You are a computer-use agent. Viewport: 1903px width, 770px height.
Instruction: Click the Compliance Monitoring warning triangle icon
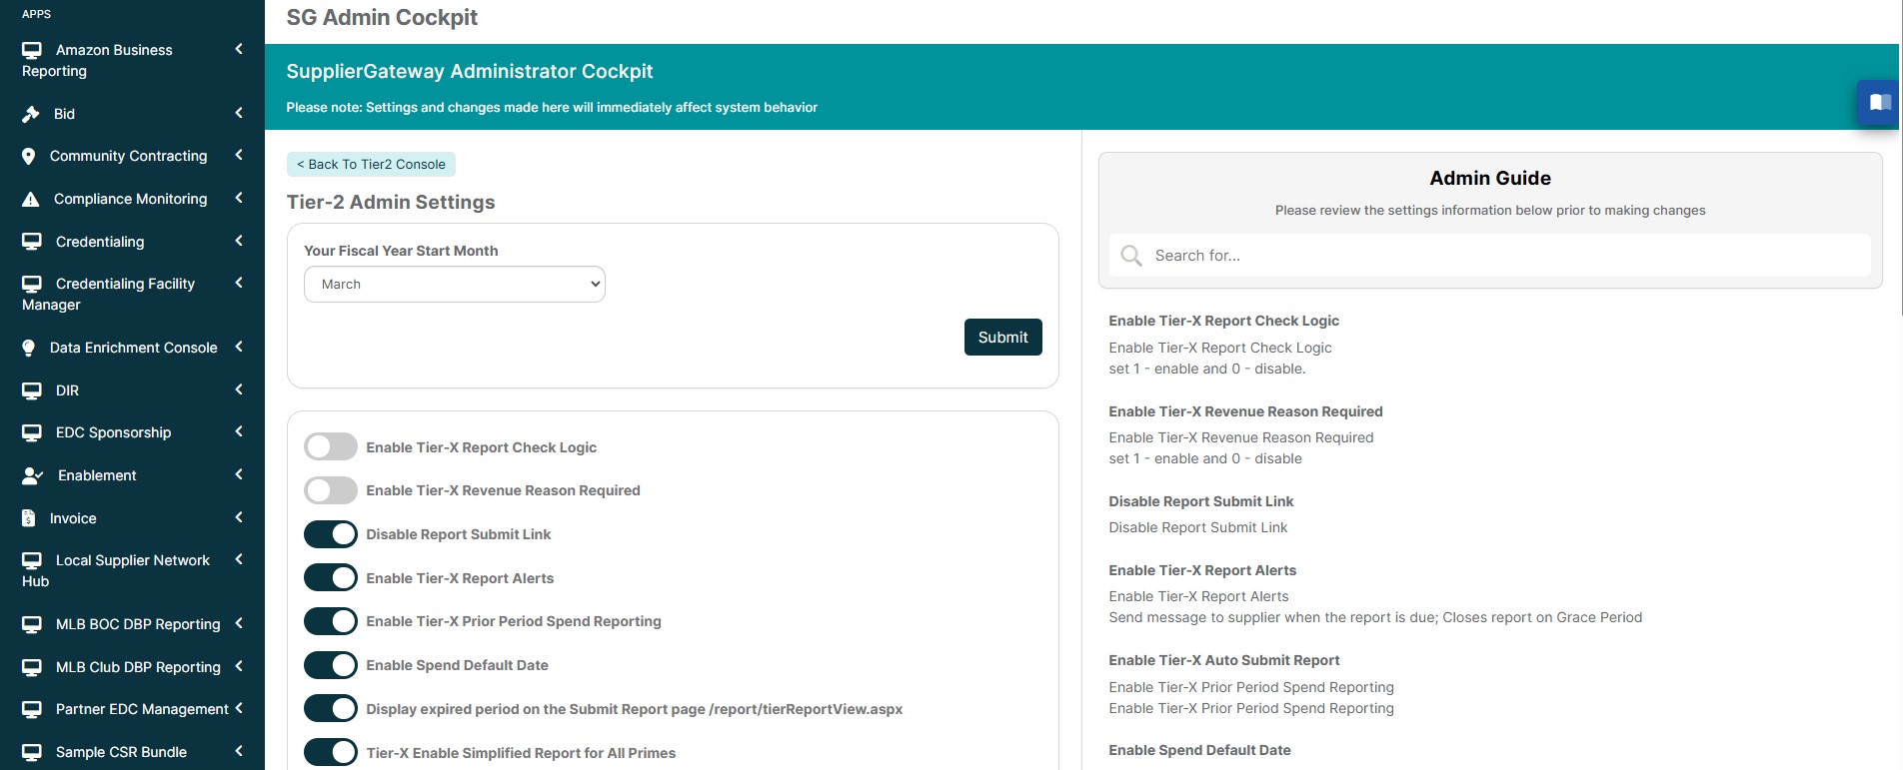tap(31, 200)
